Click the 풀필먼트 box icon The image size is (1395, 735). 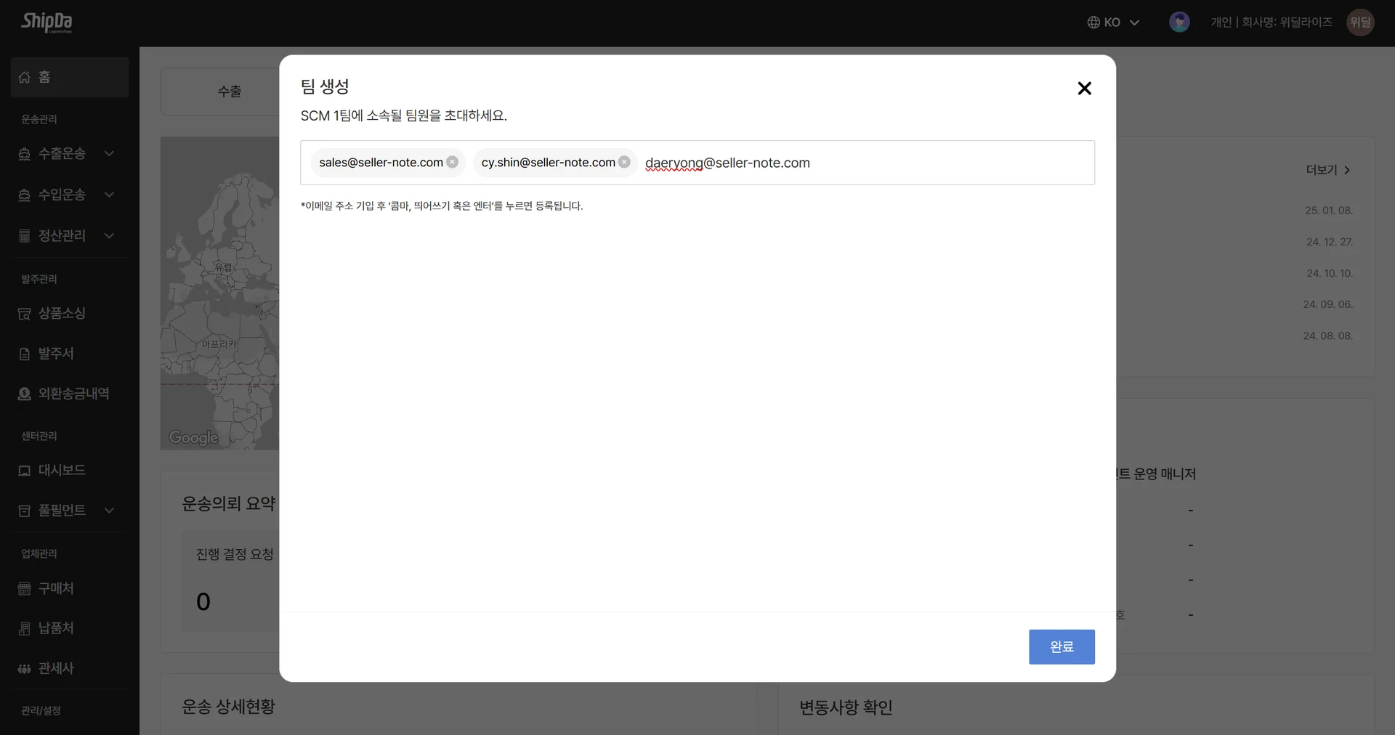(25, 511)
